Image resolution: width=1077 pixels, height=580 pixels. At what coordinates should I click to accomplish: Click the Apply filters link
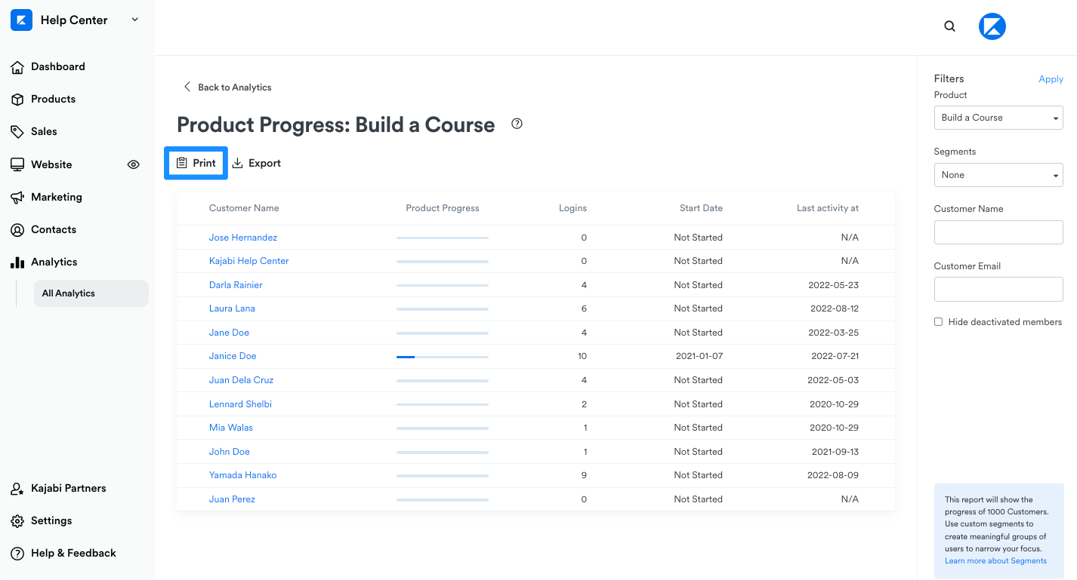1051,79
